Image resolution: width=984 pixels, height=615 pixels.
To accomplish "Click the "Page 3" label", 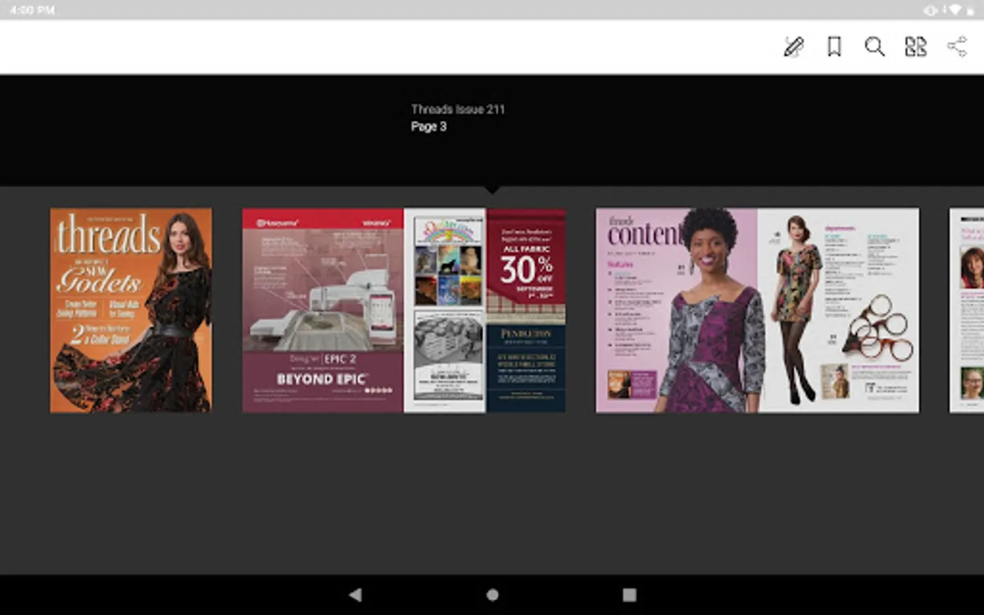I will [428, 126].
